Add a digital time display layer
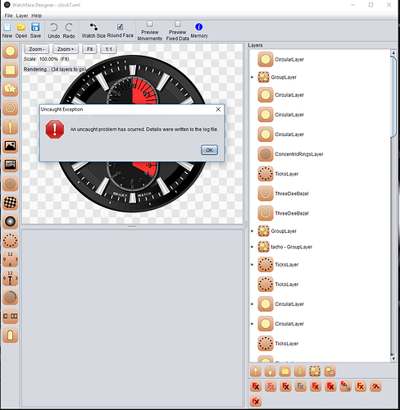Viewport: 400px width, 410px height. pyautogui.click(x=11, y=317)
